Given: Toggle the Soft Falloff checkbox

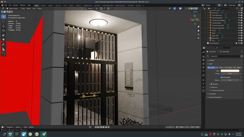Looking at the screenshot, I should point(222,77).
